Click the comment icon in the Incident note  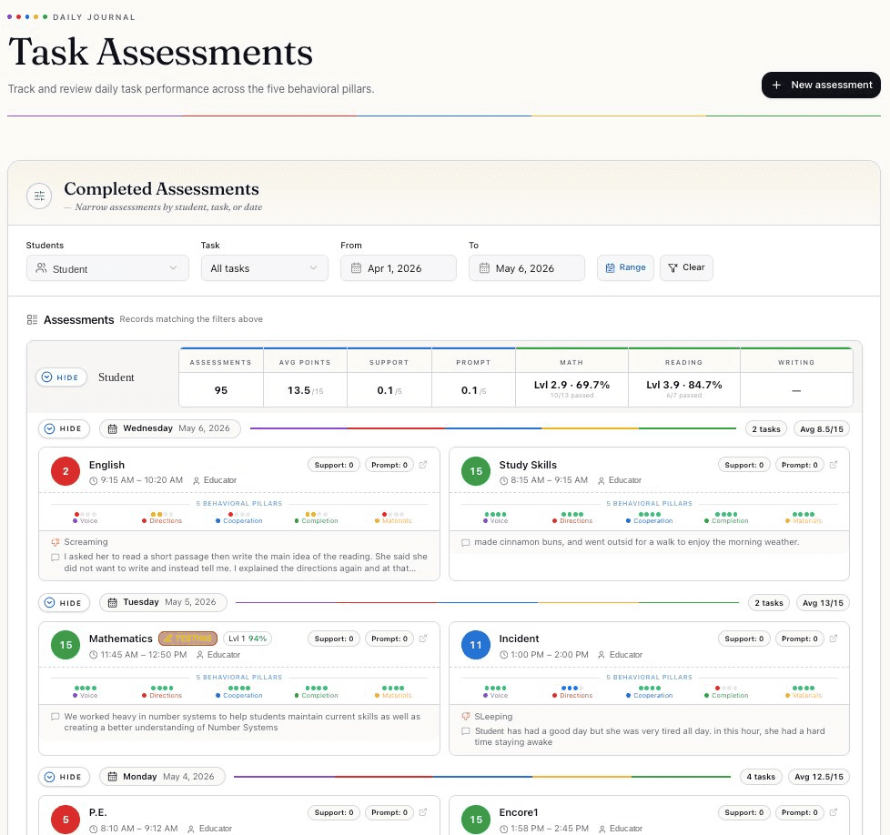465,731
